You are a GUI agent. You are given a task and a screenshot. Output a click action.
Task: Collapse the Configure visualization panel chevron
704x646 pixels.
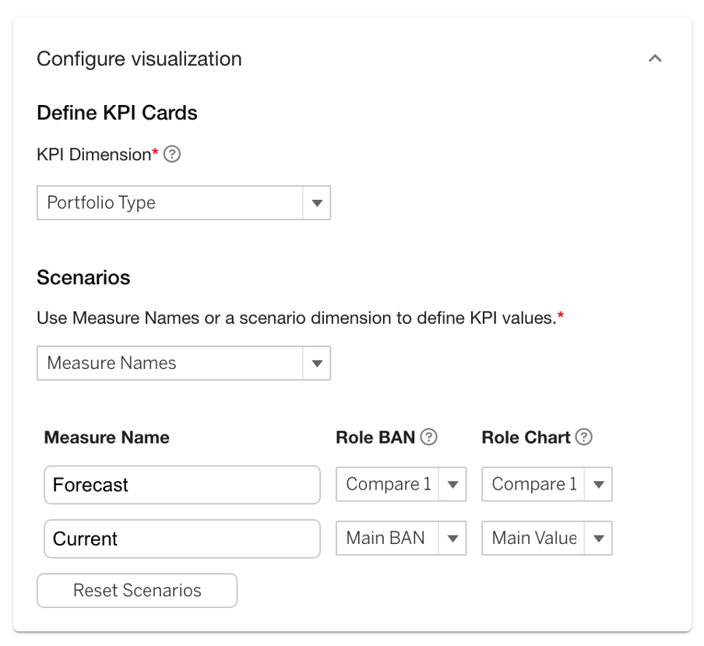(x=655, y=58)
